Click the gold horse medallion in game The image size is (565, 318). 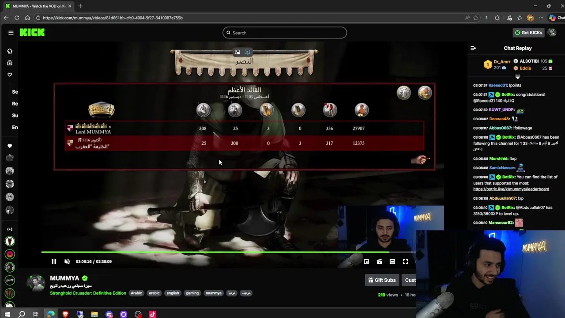coord(425,92)
